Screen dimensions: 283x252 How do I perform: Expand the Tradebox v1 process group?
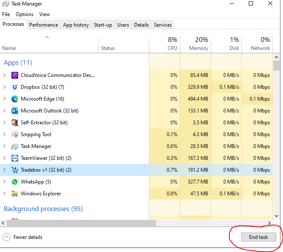click(5, 170)
